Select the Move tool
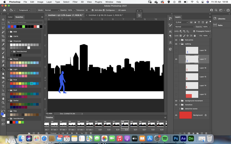The height and width of the screenshot is (144, 231). (x=3, y=20)
